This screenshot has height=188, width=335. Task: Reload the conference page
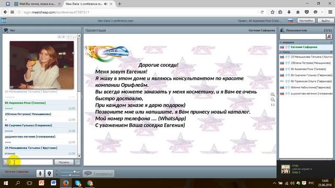(262, 12)
